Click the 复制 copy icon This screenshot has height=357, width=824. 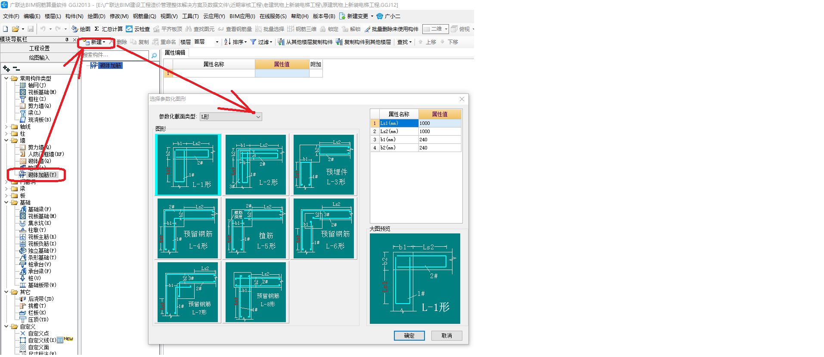[x=133, y=42]
